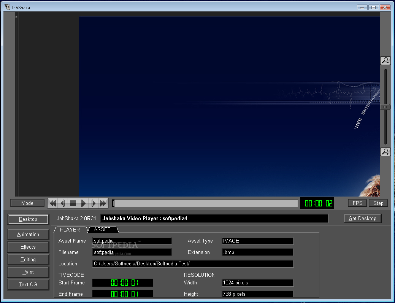Click the current timecode display beside timeline

pos(317,203)
